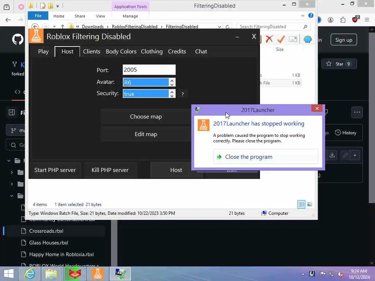Image resolution: width=375 pixels, height=281 pixels.
Task: Open browser account profile icon
Action: point(331,20)
